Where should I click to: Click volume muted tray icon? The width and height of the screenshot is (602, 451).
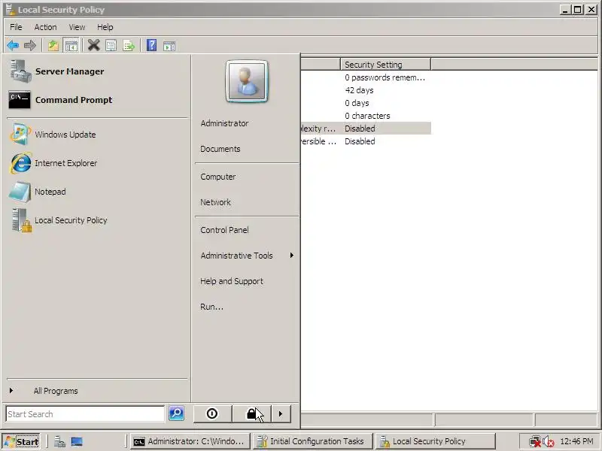tap(548, 442)
